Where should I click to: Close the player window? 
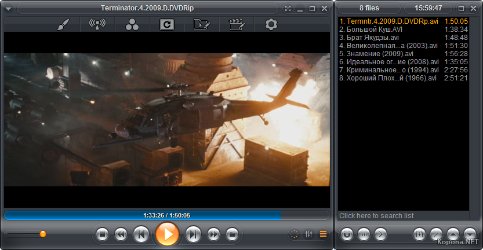324,9
